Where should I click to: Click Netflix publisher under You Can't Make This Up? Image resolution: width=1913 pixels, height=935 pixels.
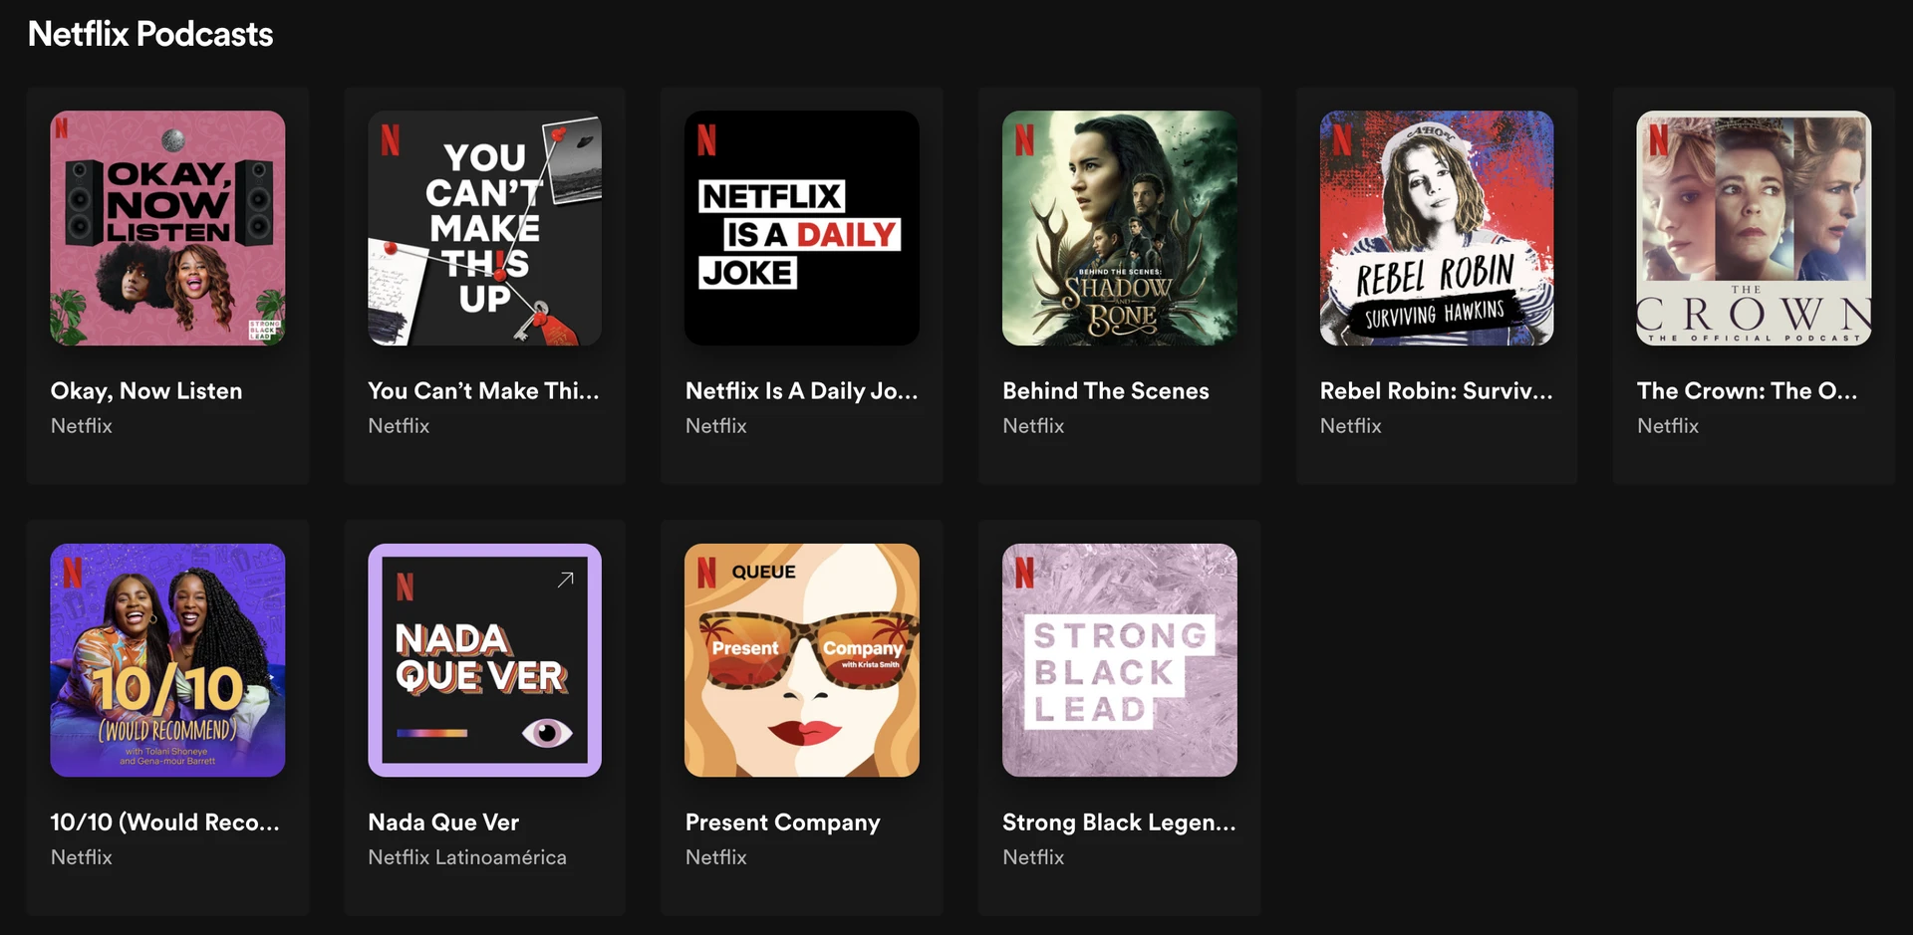[399, 426]
